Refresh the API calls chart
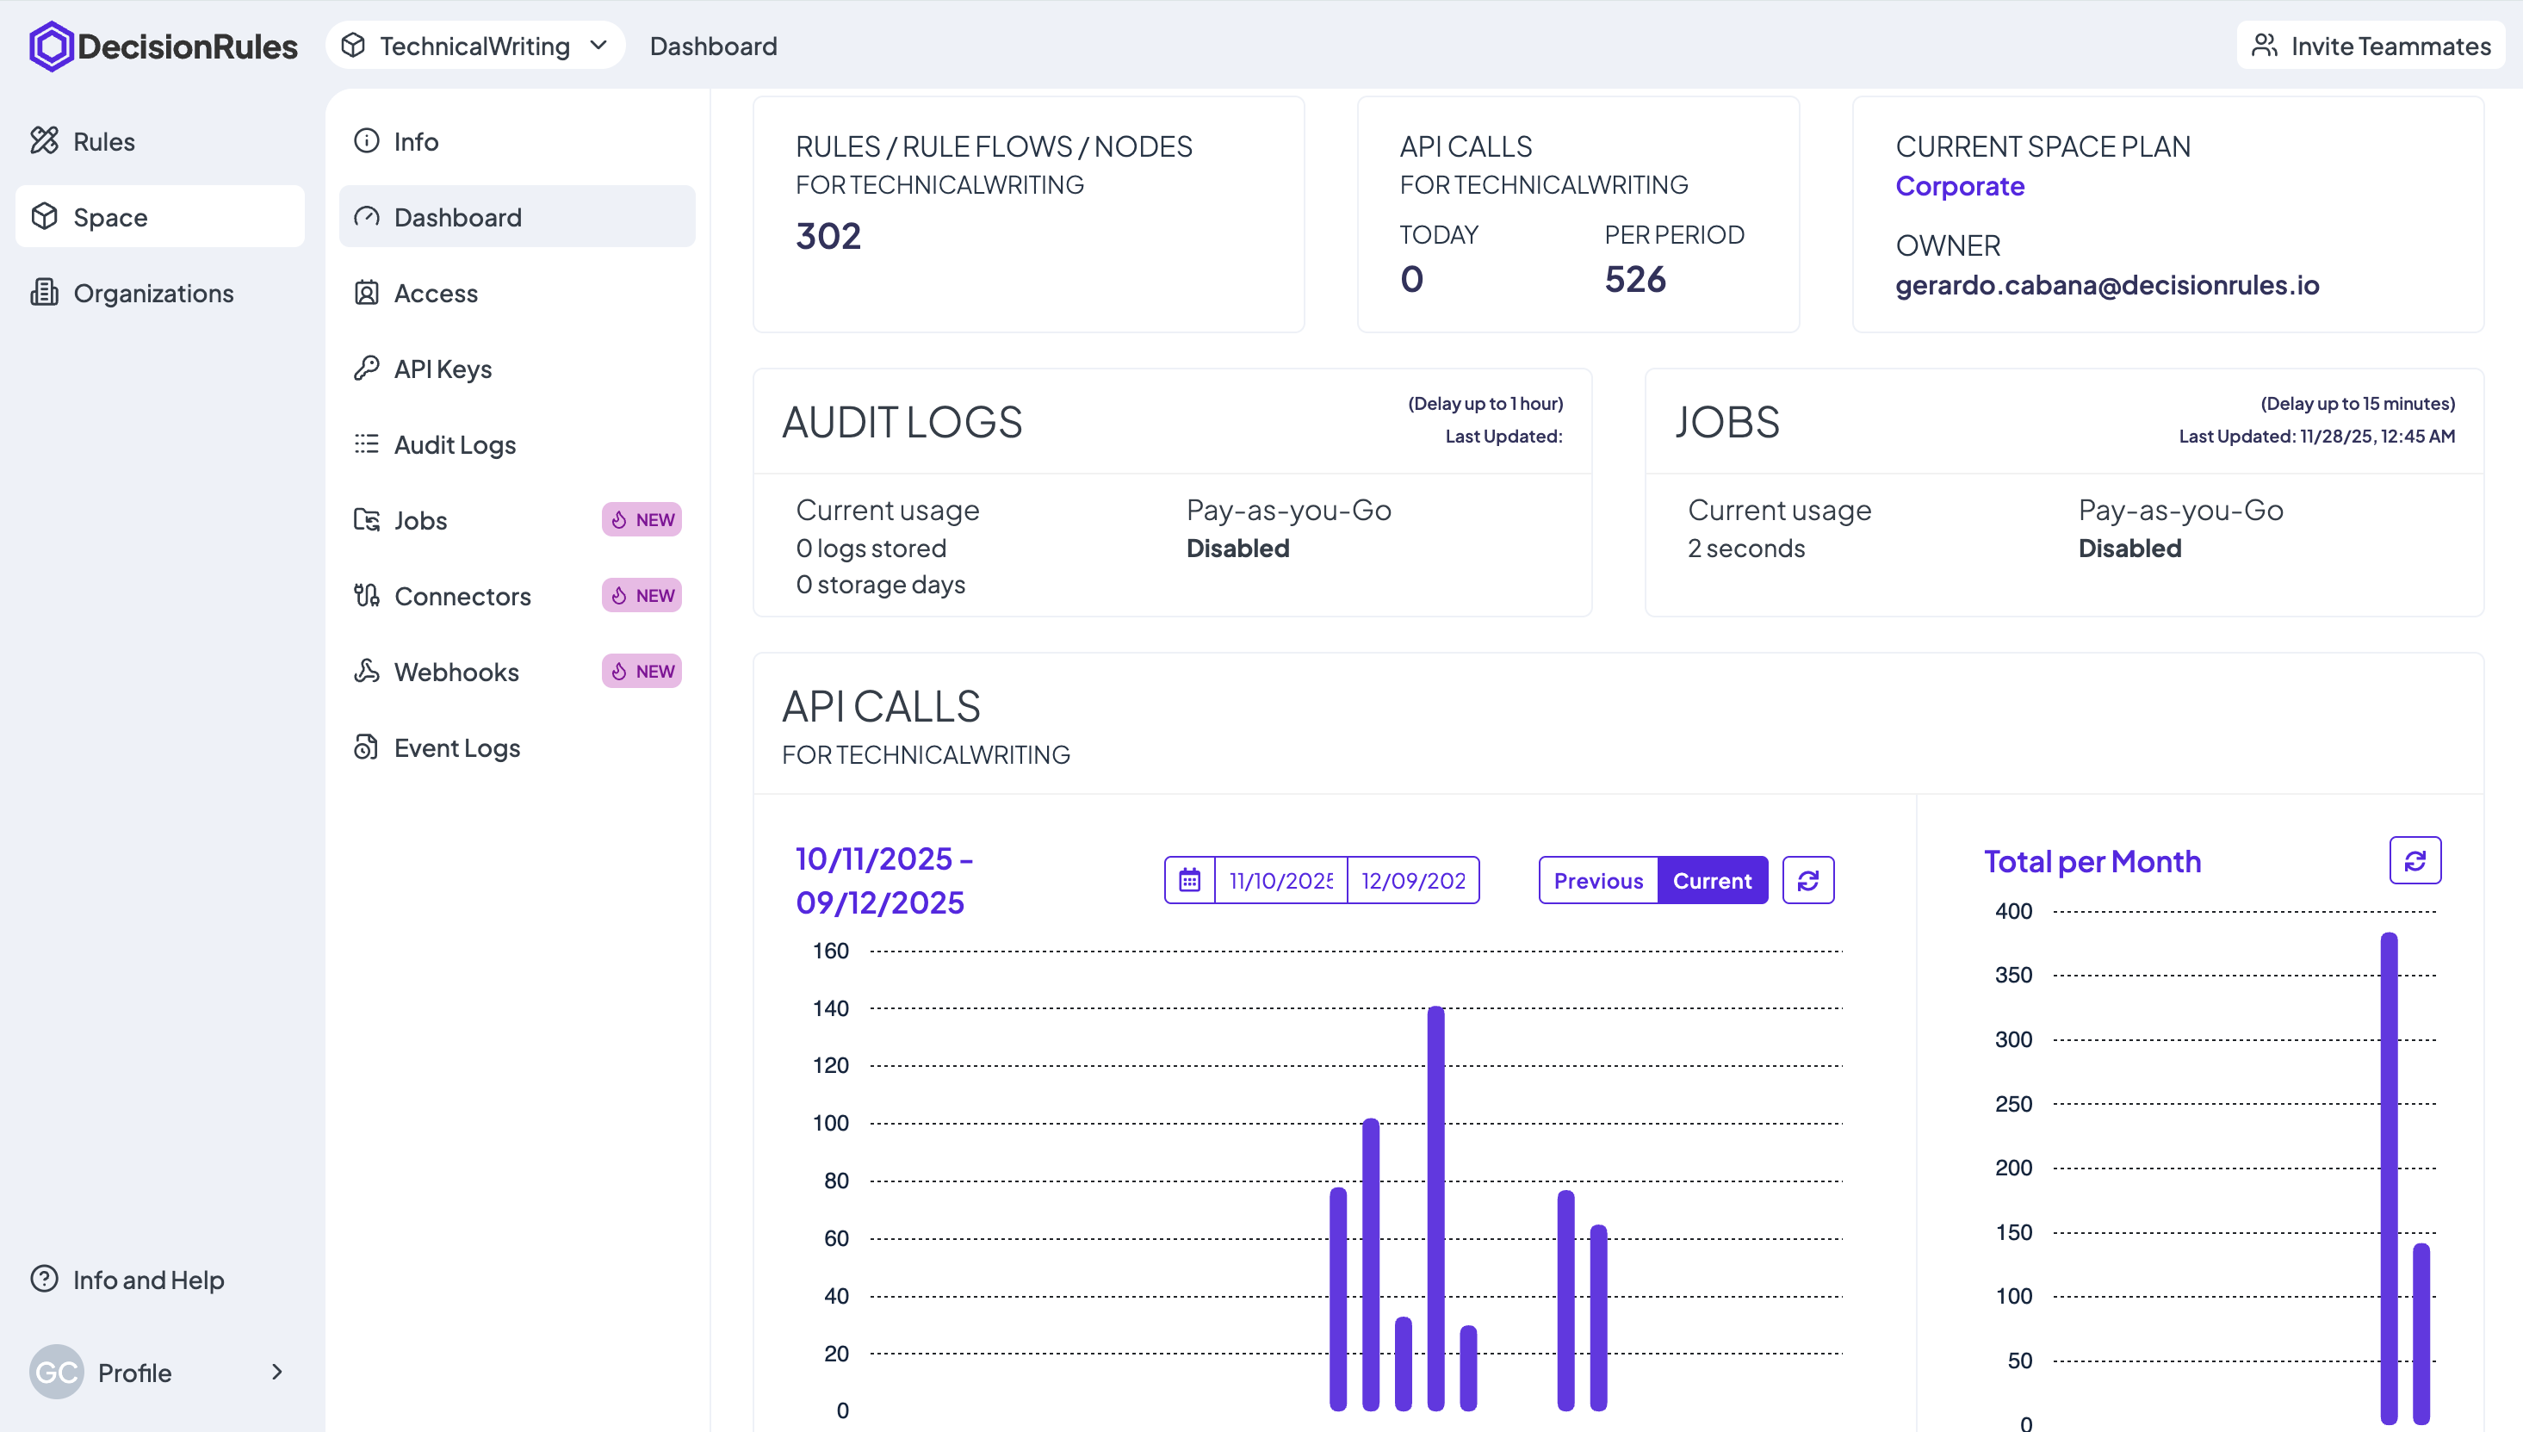Image resolution: width=2523 pixels, height=1432 pixels. point(1807,880)
